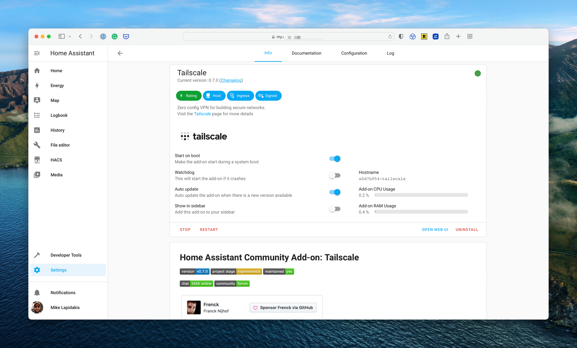Open the File editor wrench icon
The width and height of the screenshot is (577, 348).
point(37,145)
